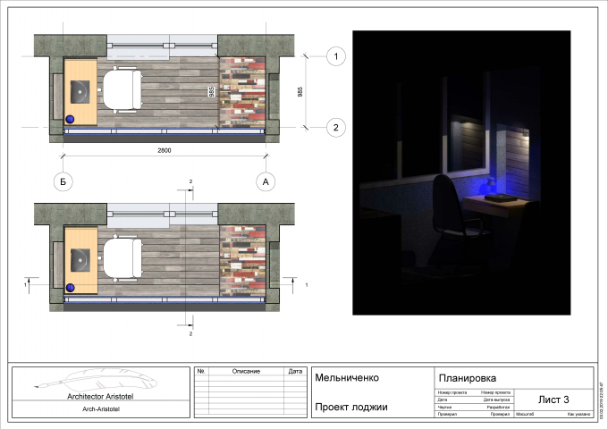Click the left Номер проекта label
Image resolution: width=608 pixels, height=429 pixels.
pyautogui.click(x=452, y=392)
